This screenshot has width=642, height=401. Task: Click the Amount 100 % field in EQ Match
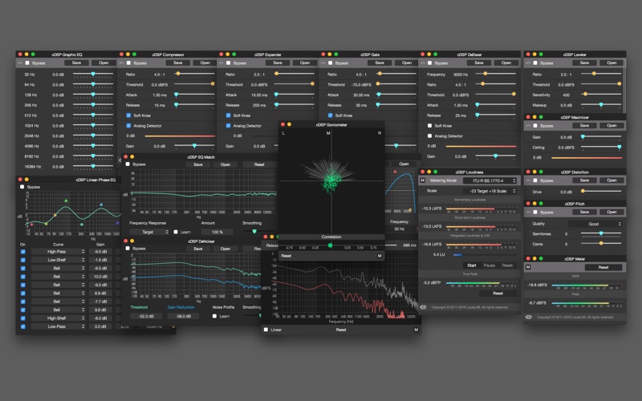coord(217,232)
